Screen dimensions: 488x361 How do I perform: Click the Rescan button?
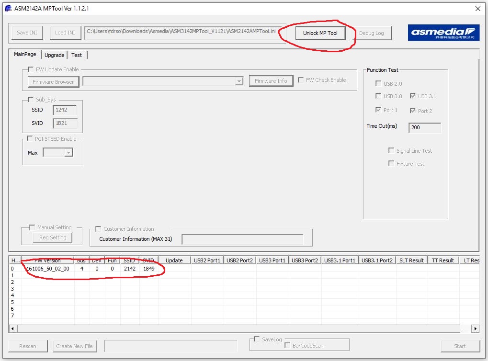click(28, 346)
